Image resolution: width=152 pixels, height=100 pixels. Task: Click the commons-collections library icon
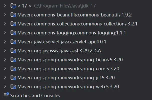pyautogui.click(x=13, y=24)
